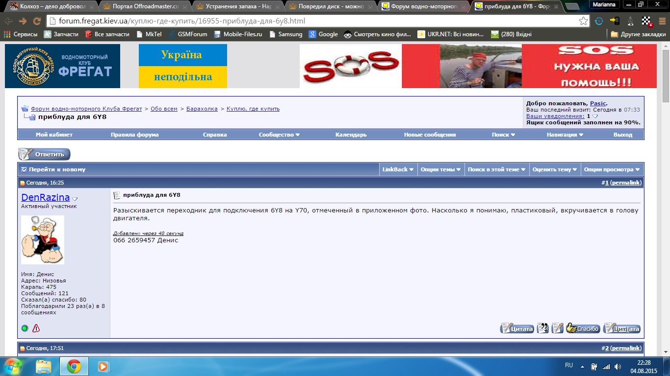Click the thumbs-up Спасибо button
Viewport: 670px width, 376px height.
(583, 329)
